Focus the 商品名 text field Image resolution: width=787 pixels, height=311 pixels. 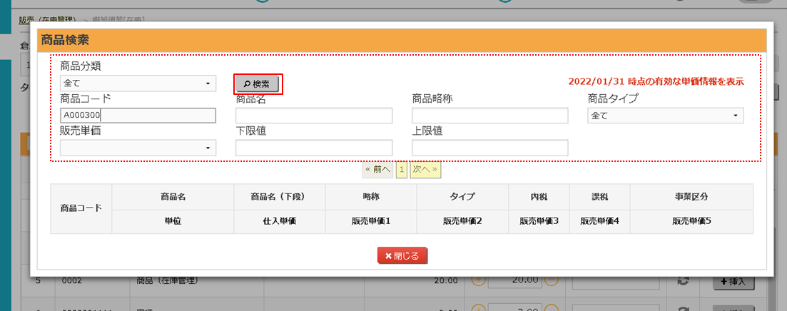pyautogui.click(x=314, y=116)
